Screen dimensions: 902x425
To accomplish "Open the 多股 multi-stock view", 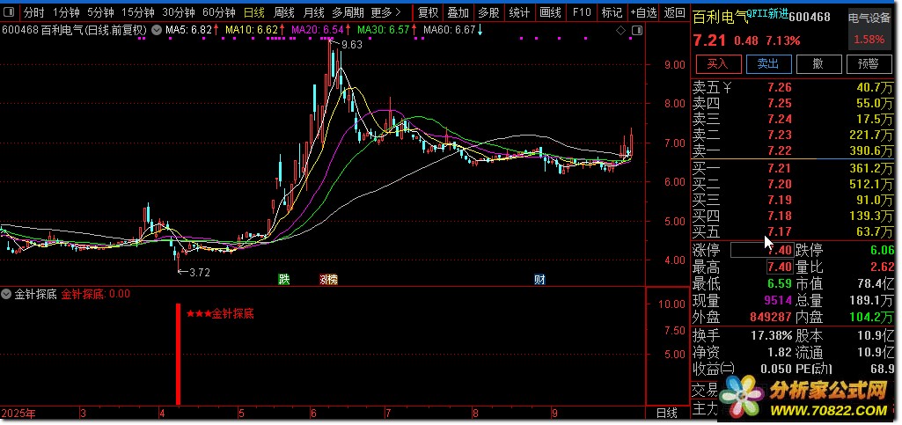I will coord(489,12).
